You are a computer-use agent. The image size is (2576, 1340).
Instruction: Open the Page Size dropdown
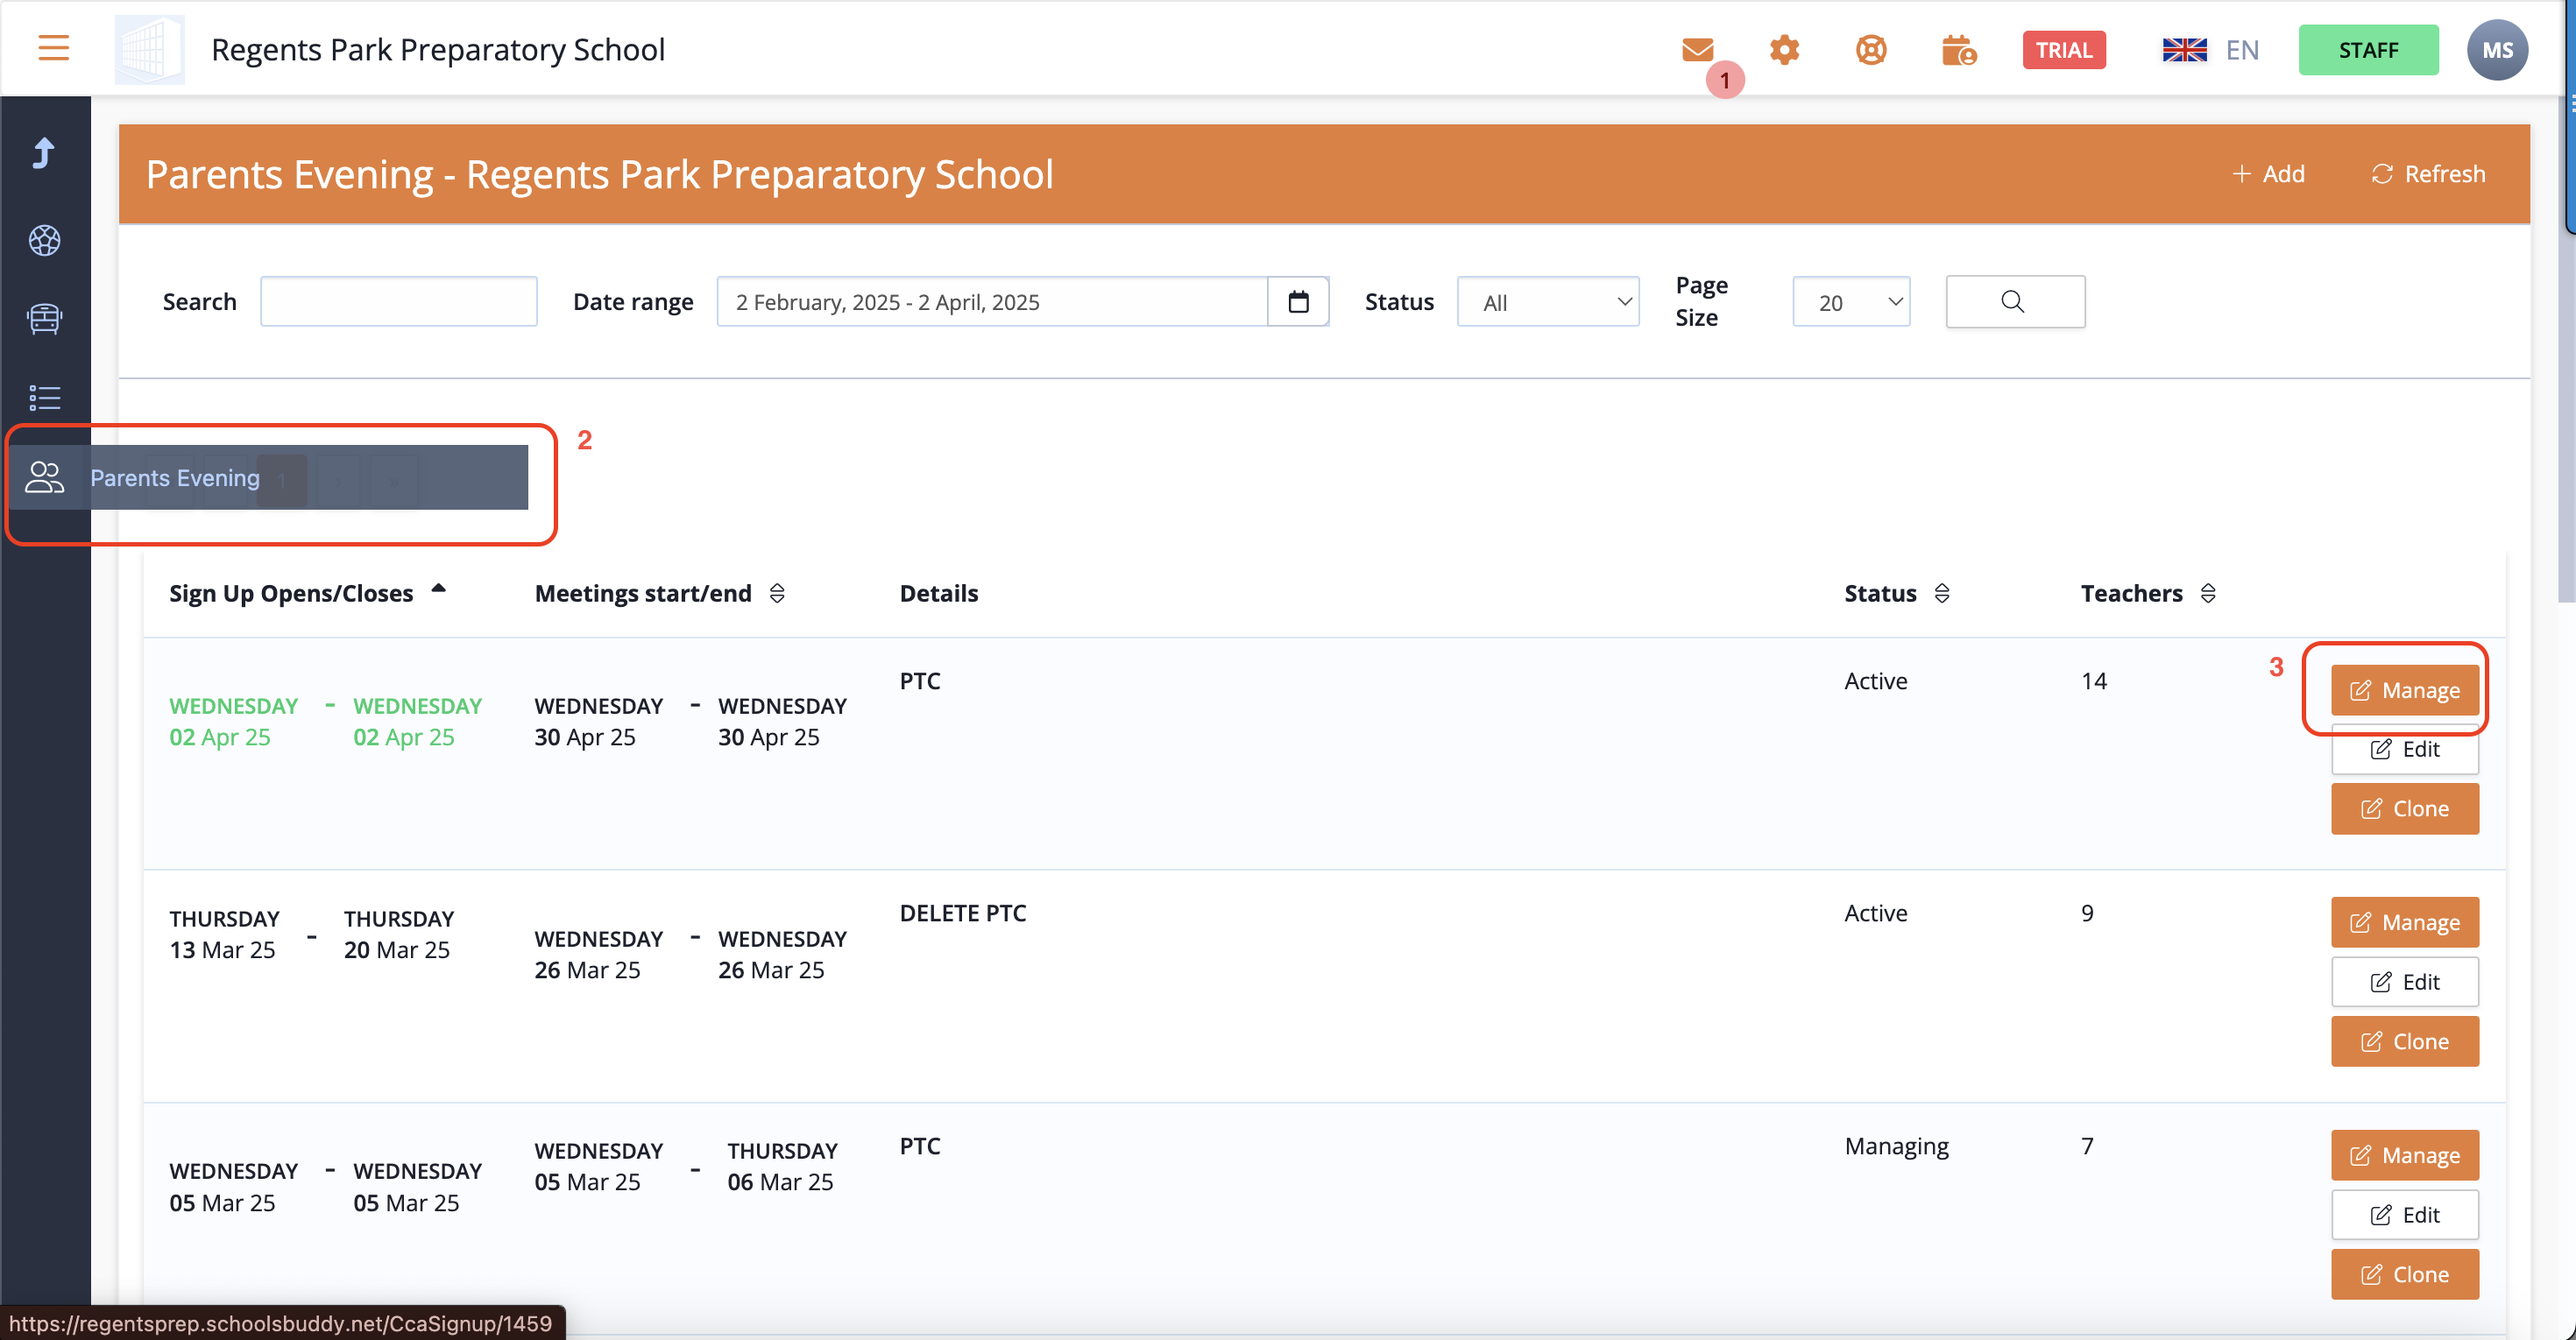click(1851, 302)
